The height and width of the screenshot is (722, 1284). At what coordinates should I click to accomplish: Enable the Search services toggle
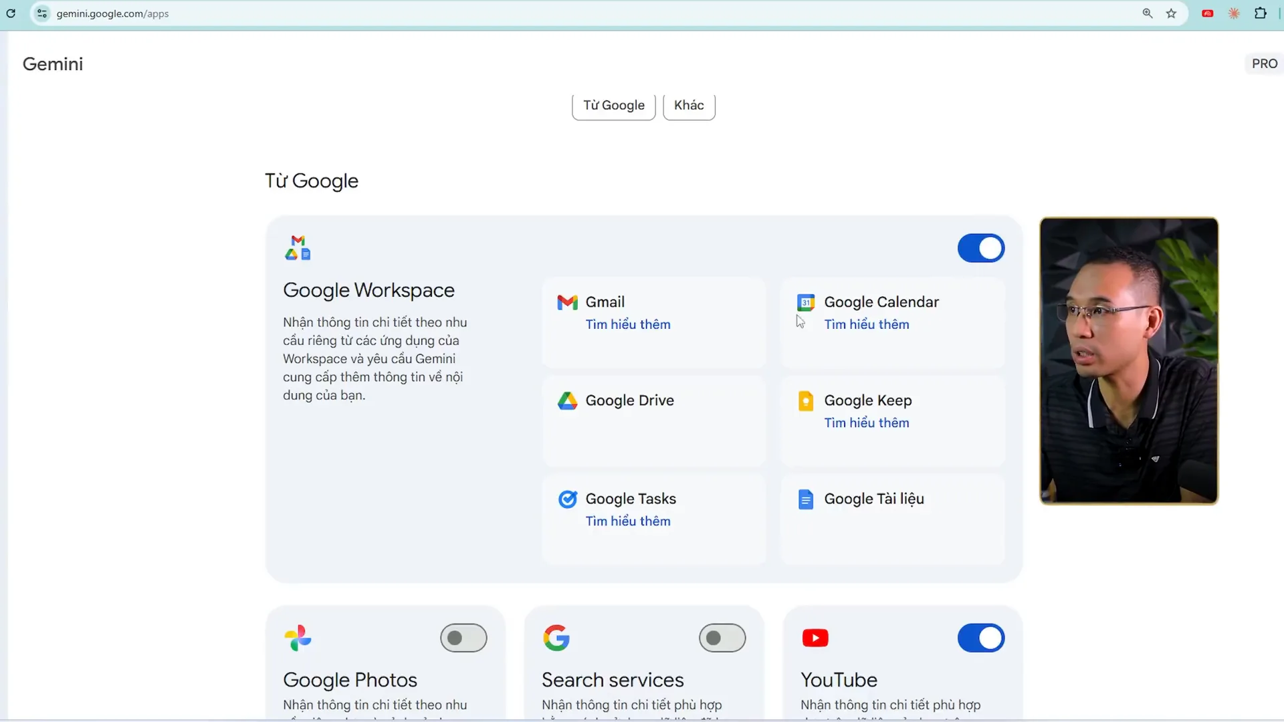coord(722,638)
